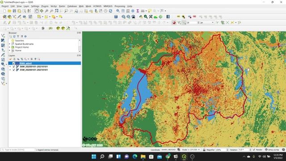The height and width of the screenshot is (161, 286).
Task: Click the crossed tools plugin icon
Action: point(151,17)
